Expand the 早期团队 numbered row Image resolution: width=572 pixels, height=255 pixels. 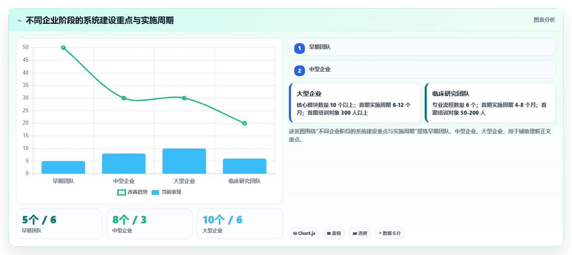pos(422,47)
